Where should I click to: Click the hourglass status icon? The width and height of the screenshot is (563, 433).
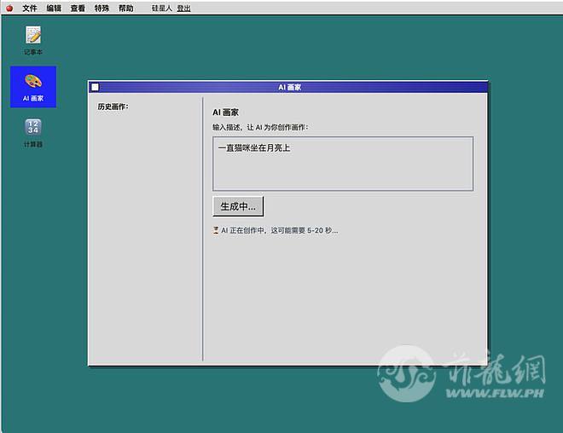click(216, 230)
